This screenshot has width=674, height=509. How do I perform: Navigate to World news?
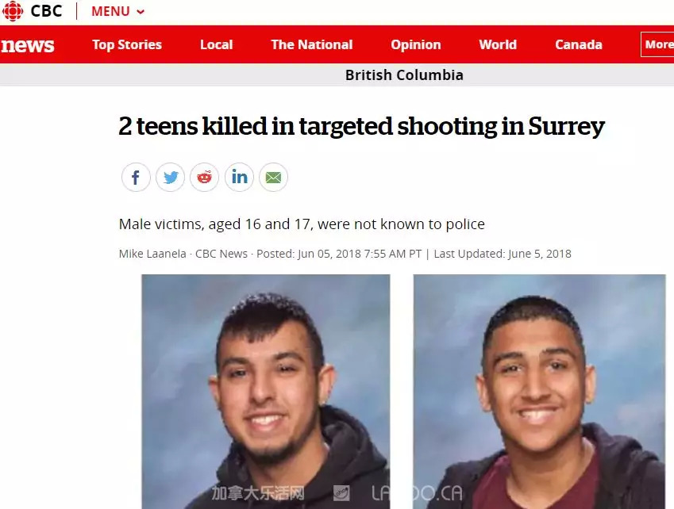[498, 44]
